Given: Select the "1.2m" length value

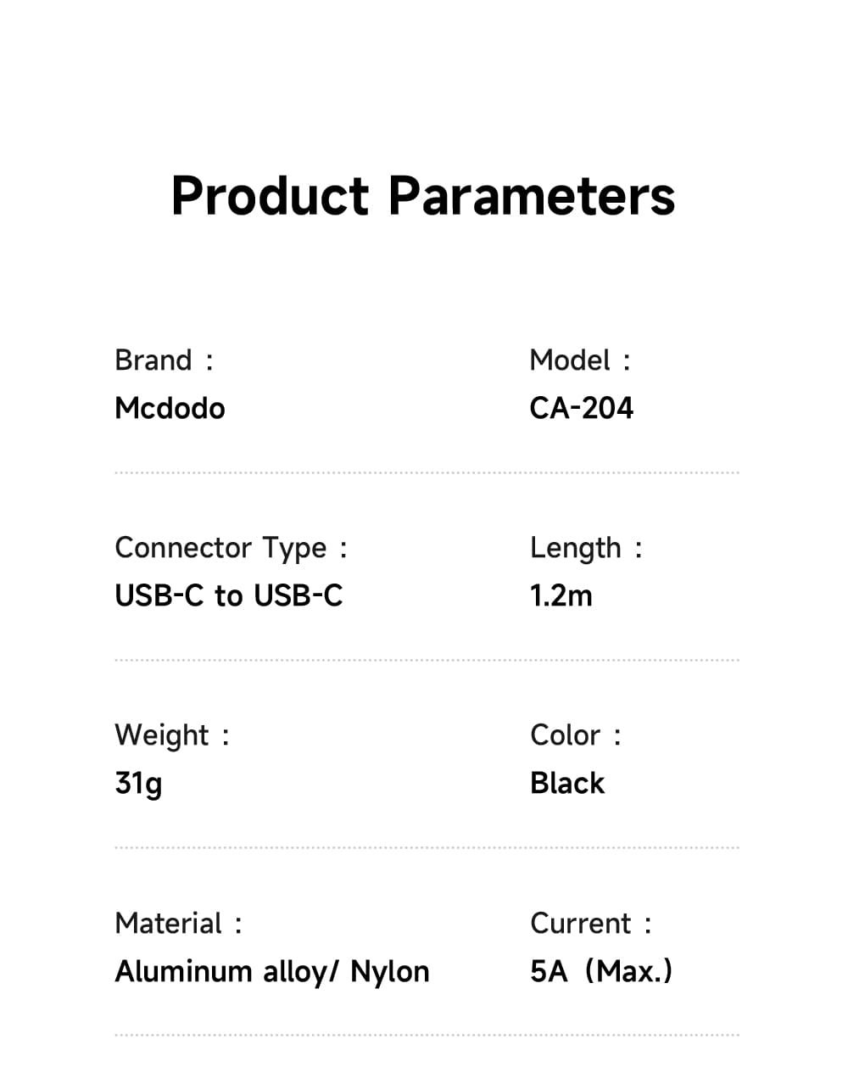Looking at the screenshot, I should 561,596.
